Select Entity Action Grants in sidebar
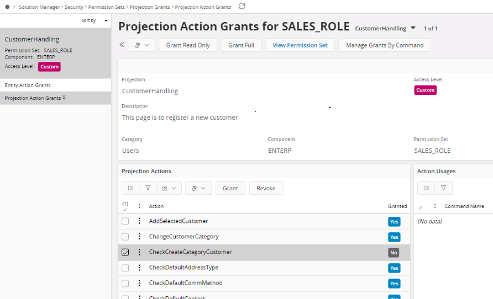 [x=28, y=86]
